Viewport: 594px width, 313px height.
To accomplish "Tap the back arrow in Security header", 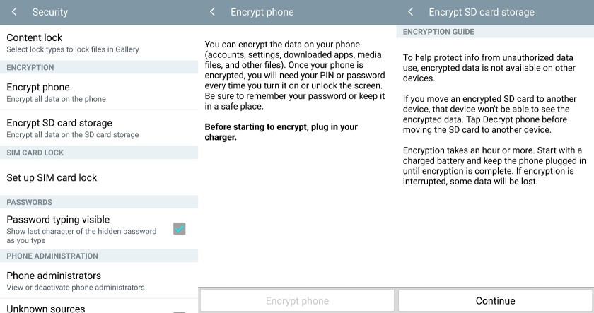I will 14,12.
